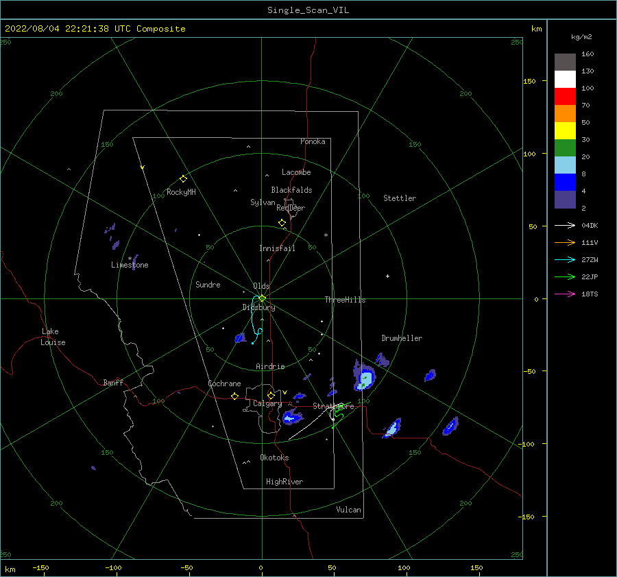The width and height of the screenshot is (617, 577).
Task: Click the yellow diamond marker near RedDeer
Action: 282,223
